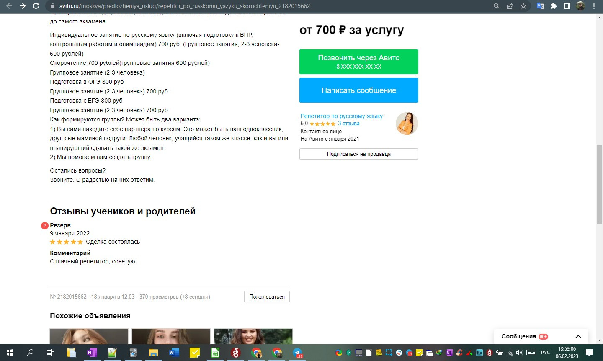Click the five-star rating in review
The image size is (603, 361).
pyautogui.click(x=67, y=242)
